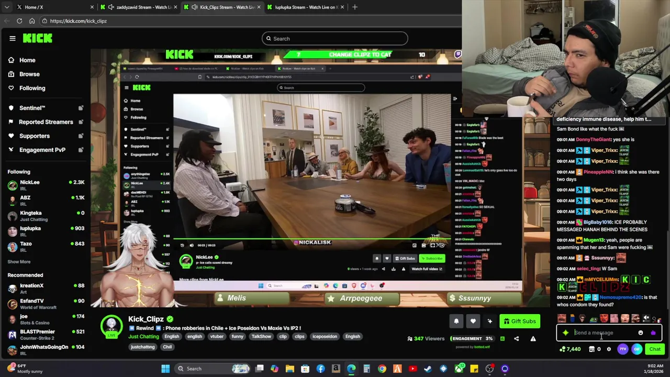Open Kingteka channel in Following list
Image resolution: width=670 pixels, height=377 pixels.
point(46,216)
